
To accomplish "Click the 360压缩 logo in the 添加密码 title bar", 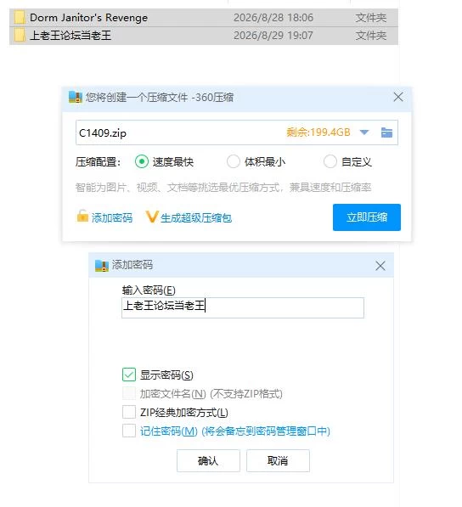I will pos(102,266).
